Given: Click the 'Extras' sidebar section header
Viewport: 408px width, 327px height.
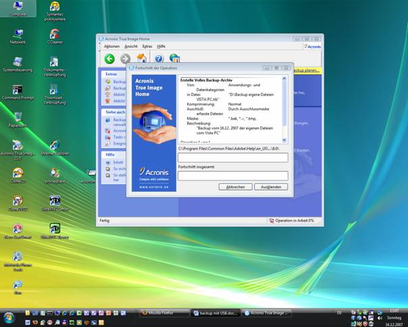Looking at the screenshot, I should (111, 74).
